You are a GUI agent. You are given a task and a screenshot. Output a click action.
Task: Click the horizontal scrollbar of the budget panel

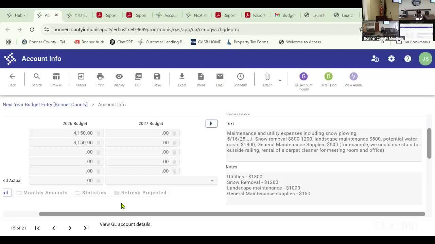point(232,214)
